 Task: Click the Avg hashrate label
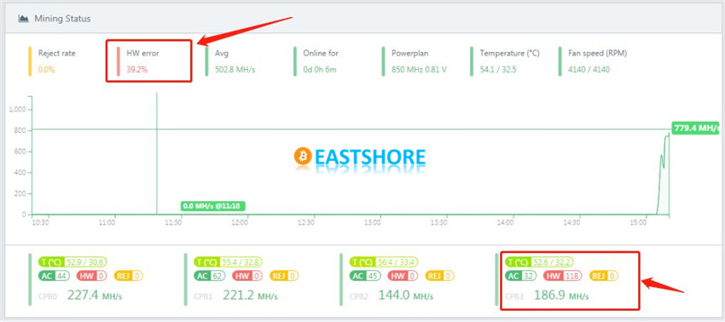(x=222, y=53)
